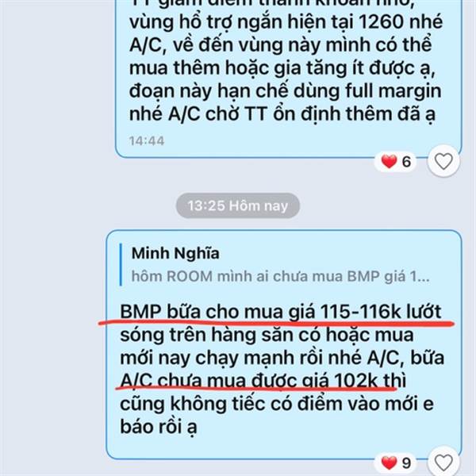
Task: Click the "cũng không tiếc có điểm vào" line
Action: [277, 404]
